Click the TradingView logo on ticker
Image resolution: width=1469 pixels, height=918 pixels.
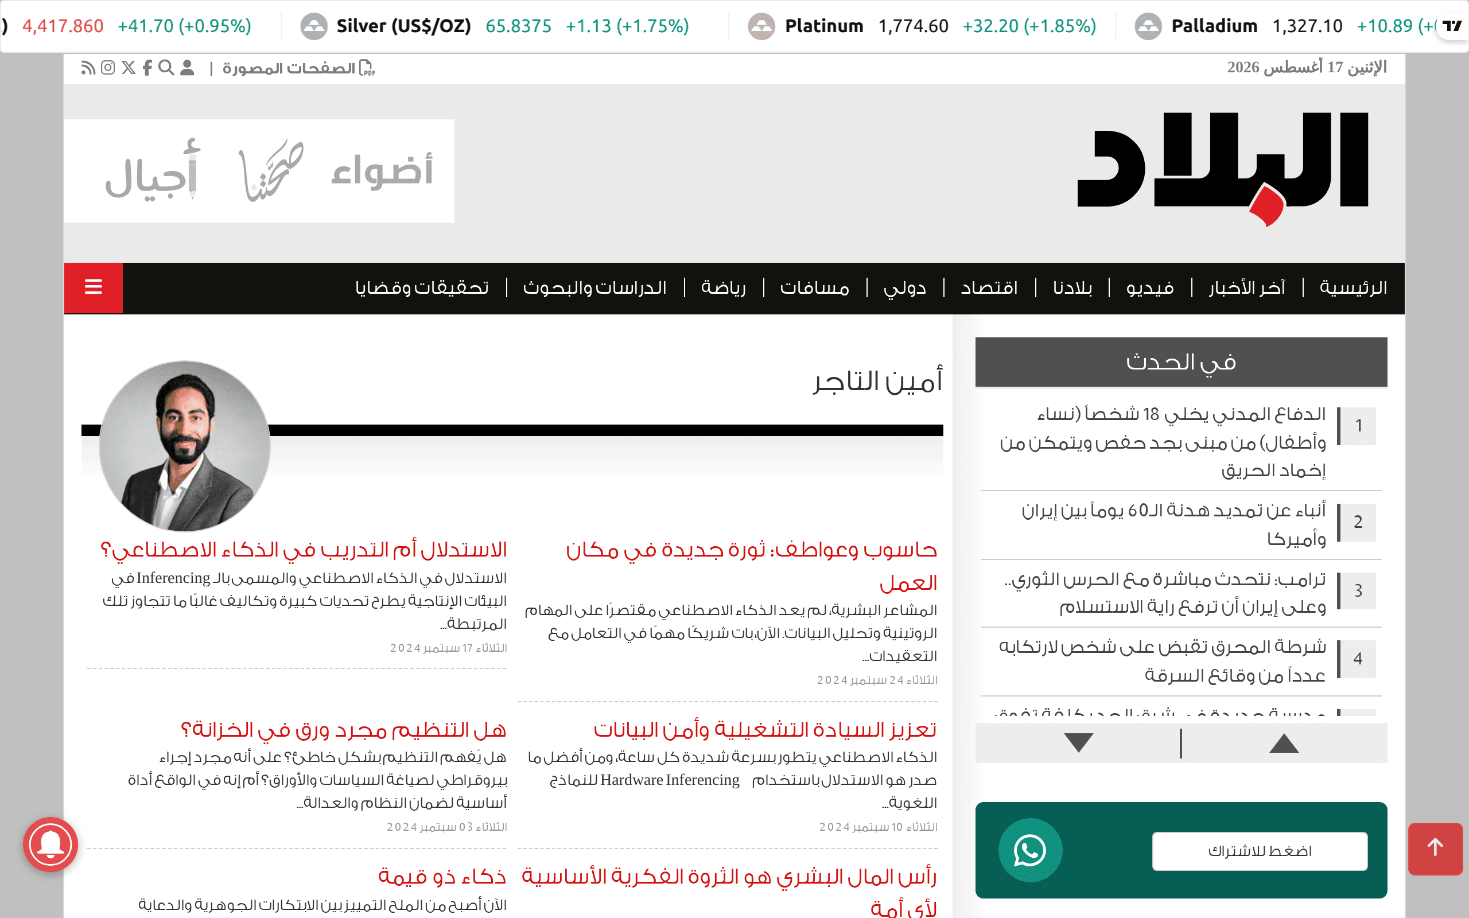pos(1452,26)
